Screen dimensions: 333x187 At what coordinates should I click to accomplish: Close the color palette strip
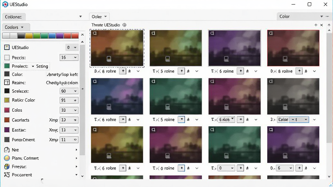click(82, 34)
